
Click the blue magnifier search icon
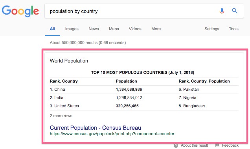coord(235,11)
